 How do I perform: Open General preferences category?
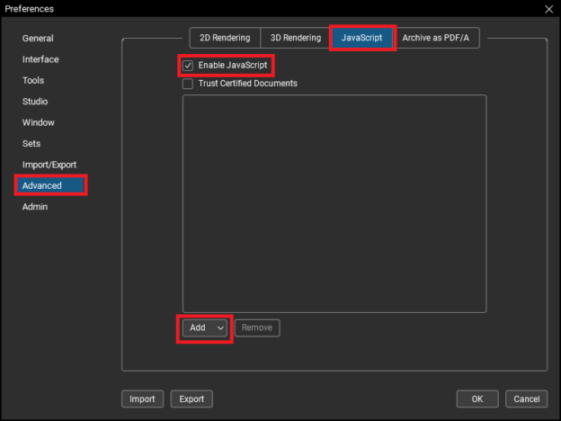tap(38, 39)
